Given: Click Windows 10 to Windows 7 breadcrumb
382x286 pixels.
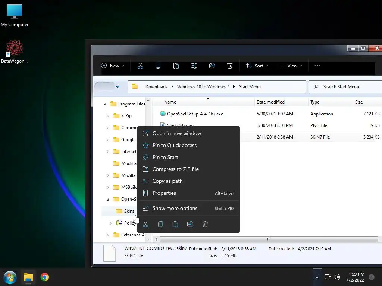Looking at the screenshot, I should 203,86.
